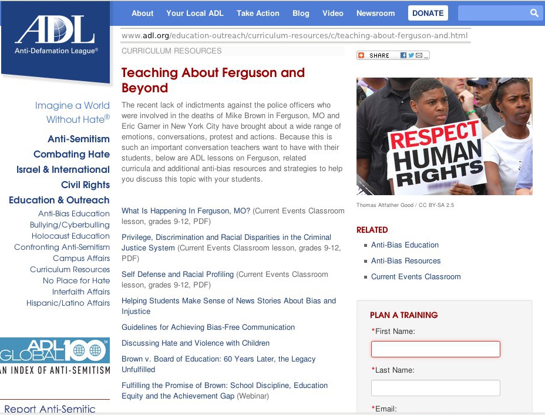Click the search magnifier icon

click(534, 13)
